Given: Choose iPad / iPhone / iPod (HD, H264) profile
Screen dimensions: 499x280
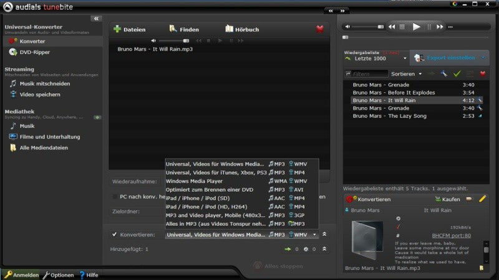Looking at the screenshot, I should click(x=241, y=207).
